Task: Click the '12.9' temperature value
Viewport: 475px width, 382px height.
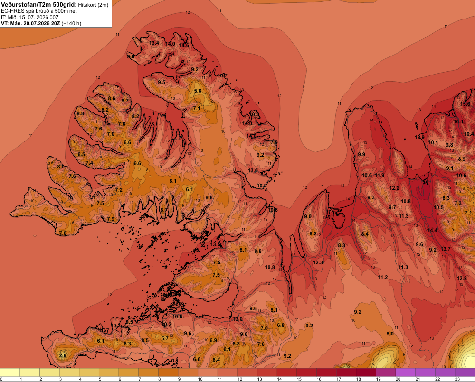Action: click(x=419, y=137)
